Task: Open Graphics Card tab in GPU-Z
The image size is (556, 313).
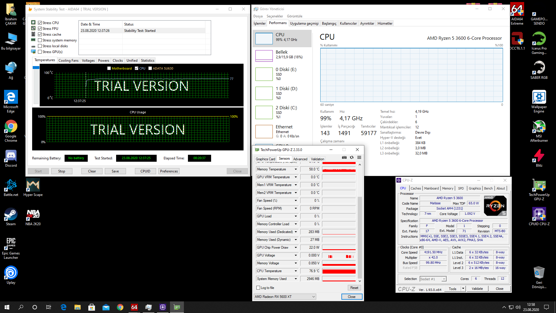Action: tap(265, 159)
